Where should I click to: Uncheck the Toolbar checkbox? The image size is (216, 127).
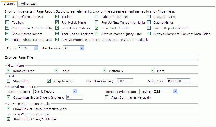(57, 16)
